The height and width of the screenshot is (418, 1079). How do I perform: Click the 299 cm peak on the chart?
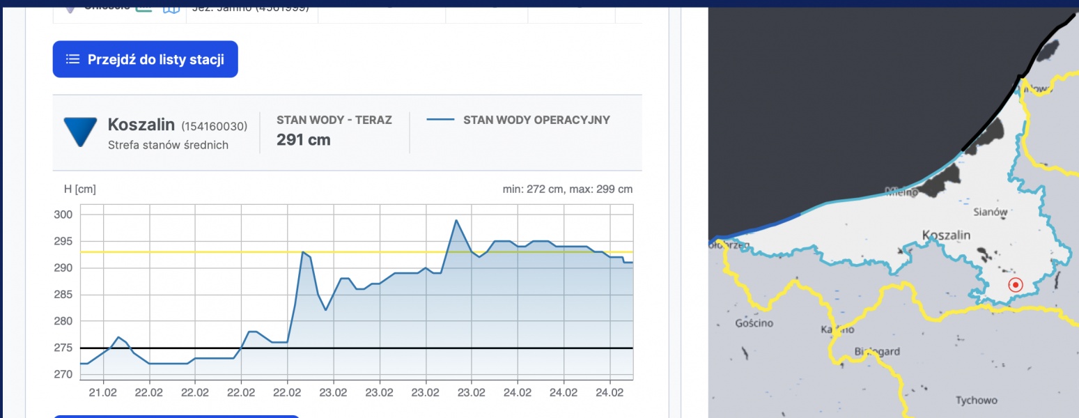click(x=456, y=221)
